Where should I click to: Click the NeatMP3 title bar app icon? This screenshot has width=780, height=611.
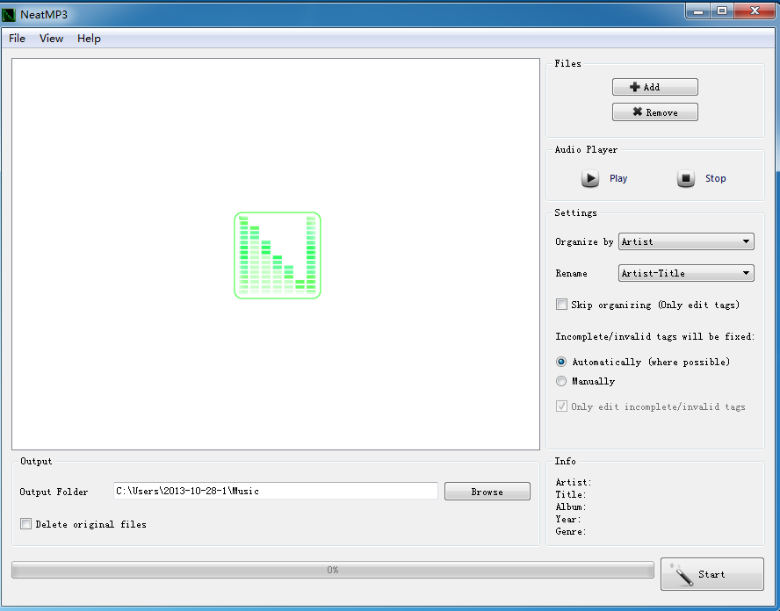pos(9,14)
